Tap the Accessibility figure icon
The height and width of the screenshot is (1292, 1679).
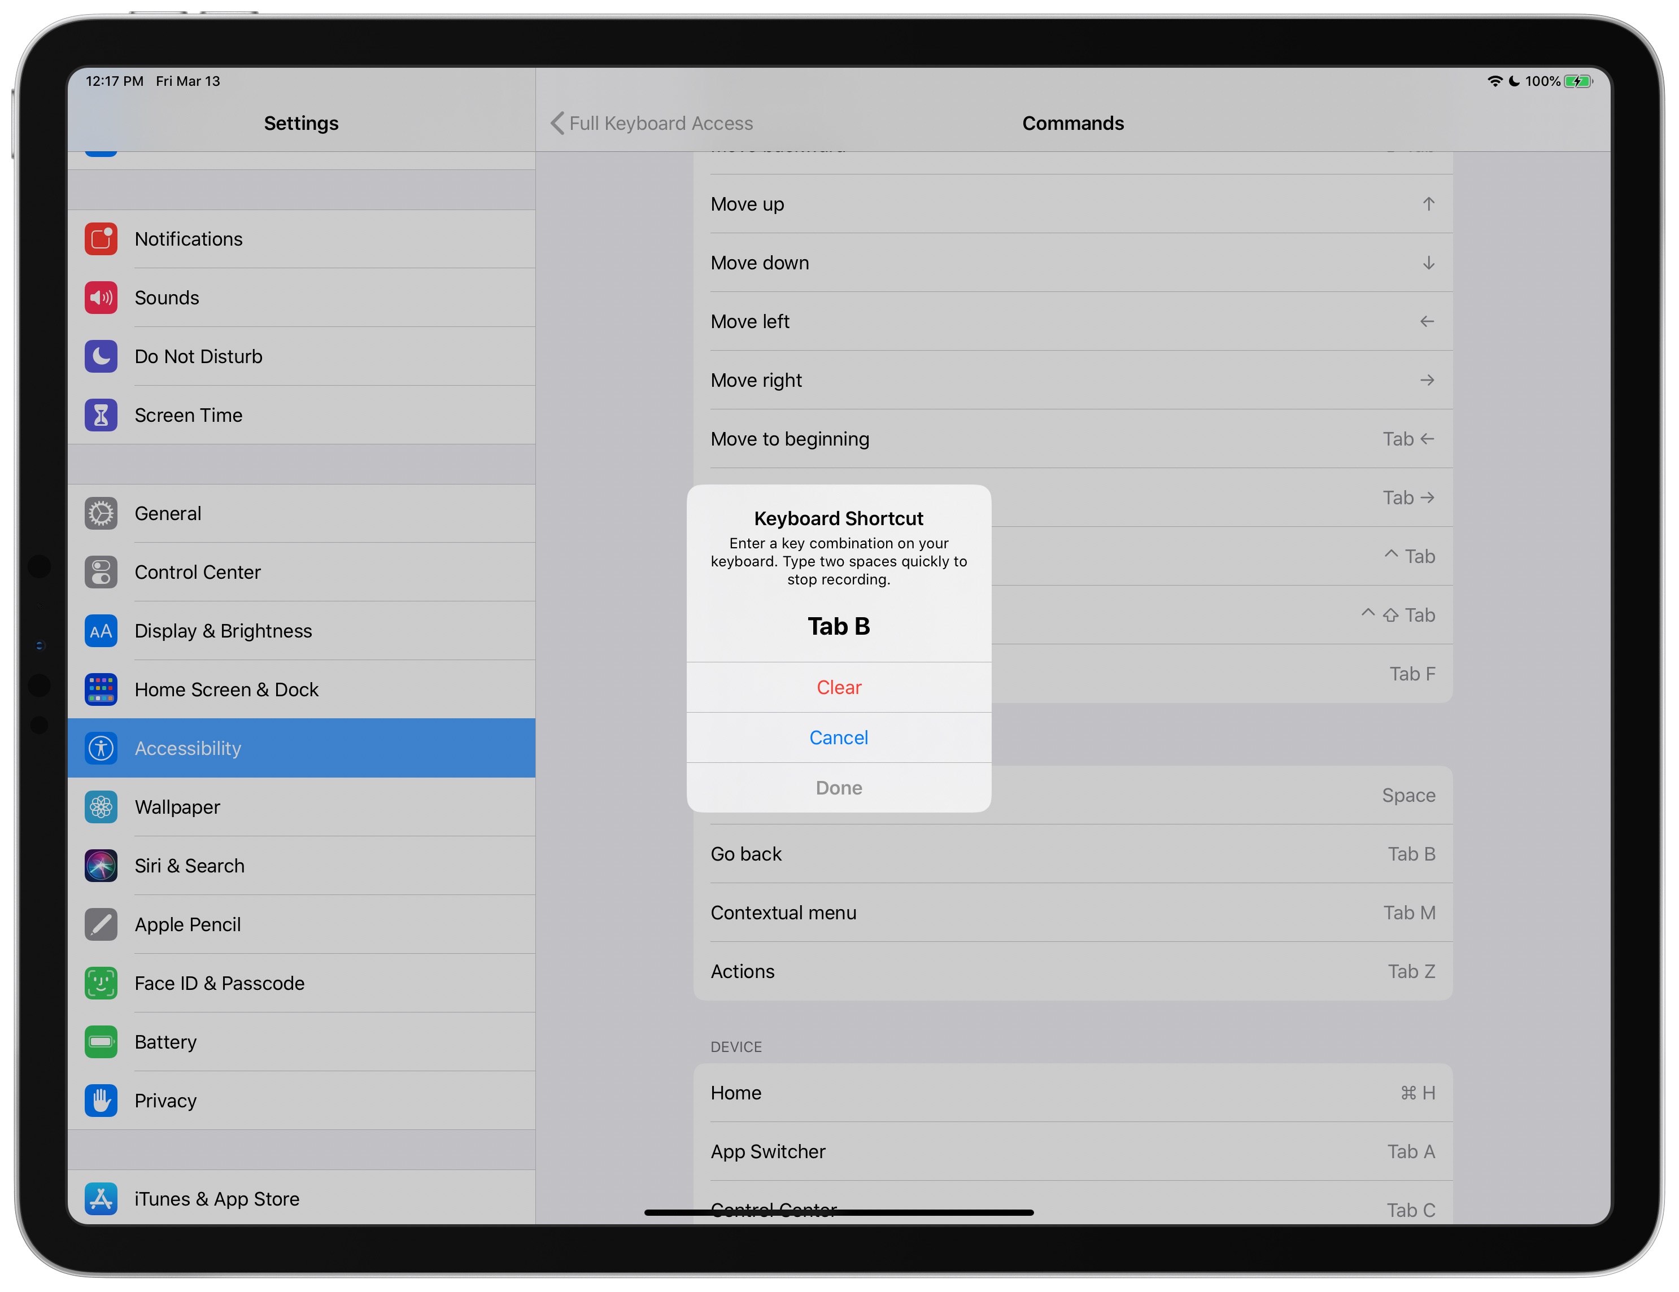pyautogui.click(x=101, y=749)
